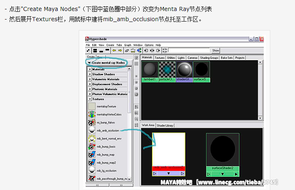
Task: Click the largest gray sphere swatch-size icon
Action: pos(136,94)
